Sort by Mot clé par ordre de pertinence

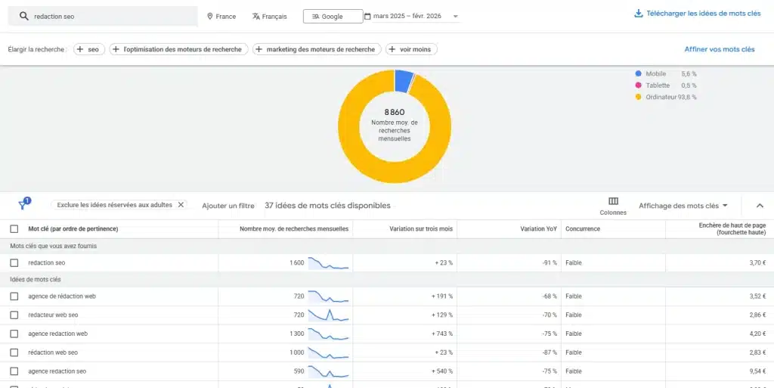tap(73, 229)
